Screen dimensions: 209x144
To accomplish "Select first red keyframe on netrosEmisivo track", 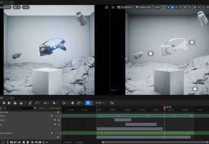I will point(102,133).
